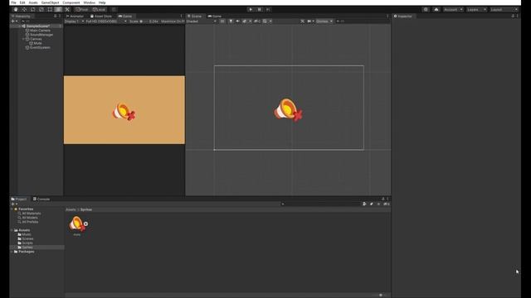Open the Display 1 dropdown

[x=74, y=22]
